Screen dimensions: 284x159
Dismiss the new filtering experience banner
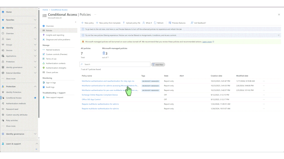pos(279,35)
